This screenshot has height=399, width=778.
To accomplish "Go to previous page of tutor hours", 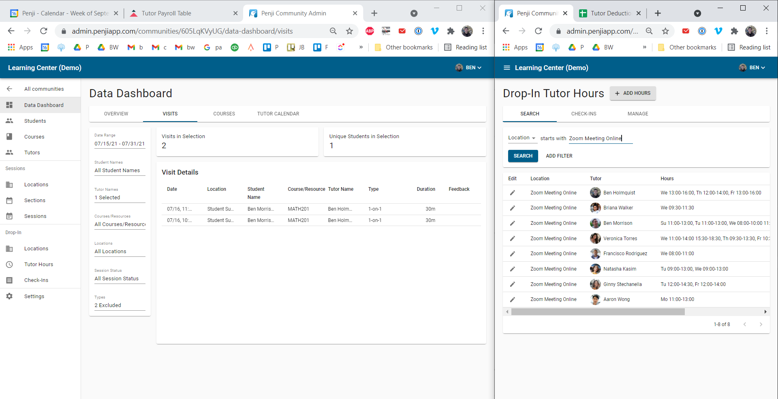I will coord(745,324).
